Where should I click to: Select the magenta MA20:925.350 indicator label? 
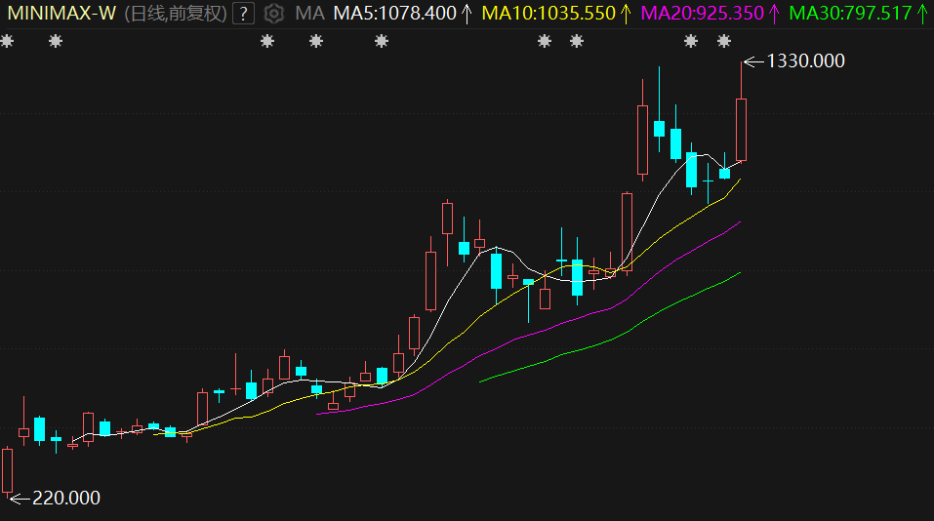(701, 14)
